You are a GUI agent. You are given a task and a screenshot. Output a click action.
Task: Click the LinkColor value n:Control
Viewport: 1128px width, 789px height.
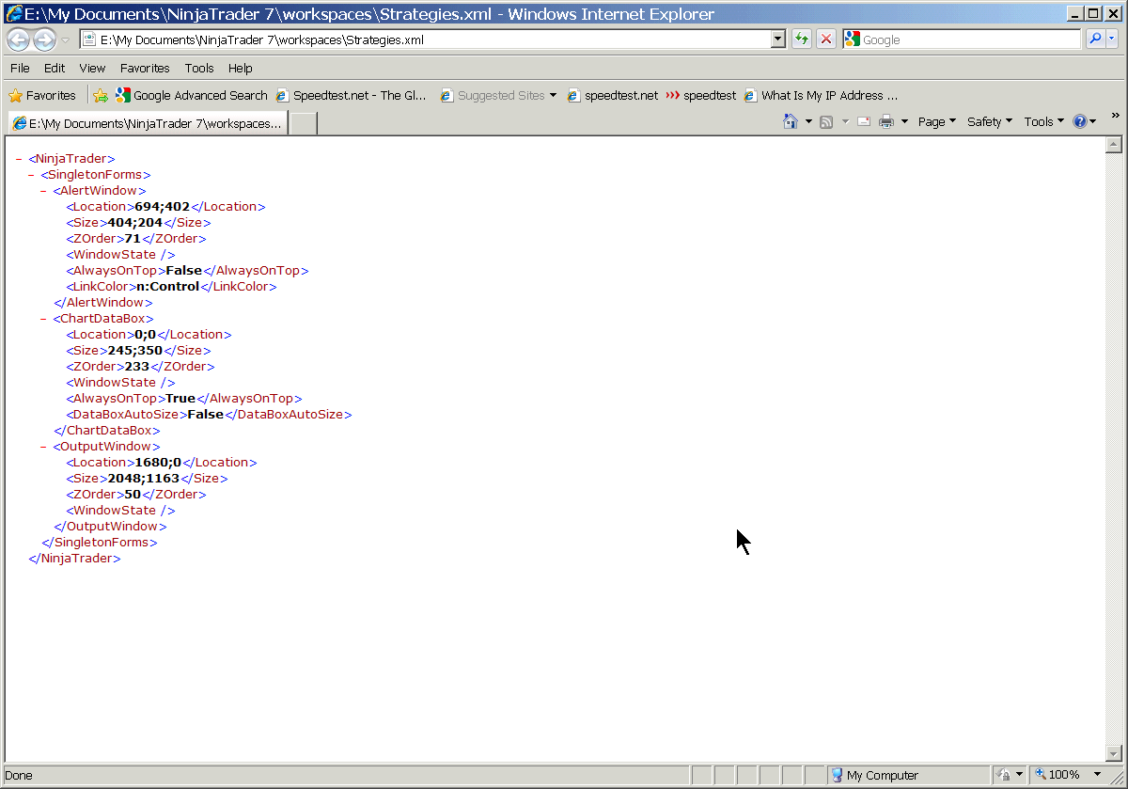(168, 287)
